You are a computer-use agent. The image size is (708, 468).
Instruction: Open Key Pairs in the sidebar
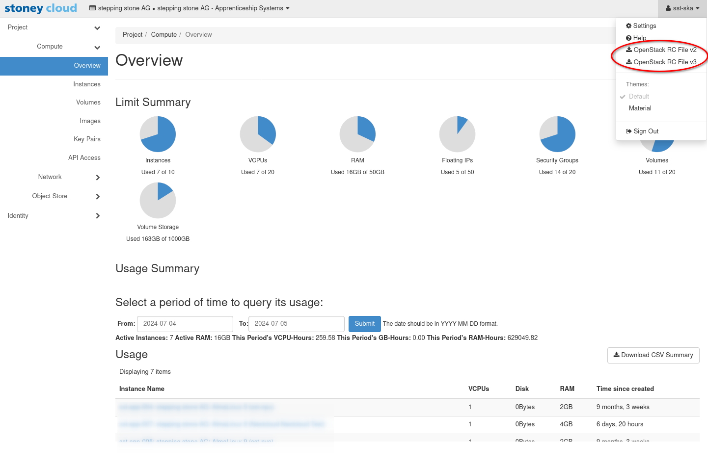click(87, 139)
